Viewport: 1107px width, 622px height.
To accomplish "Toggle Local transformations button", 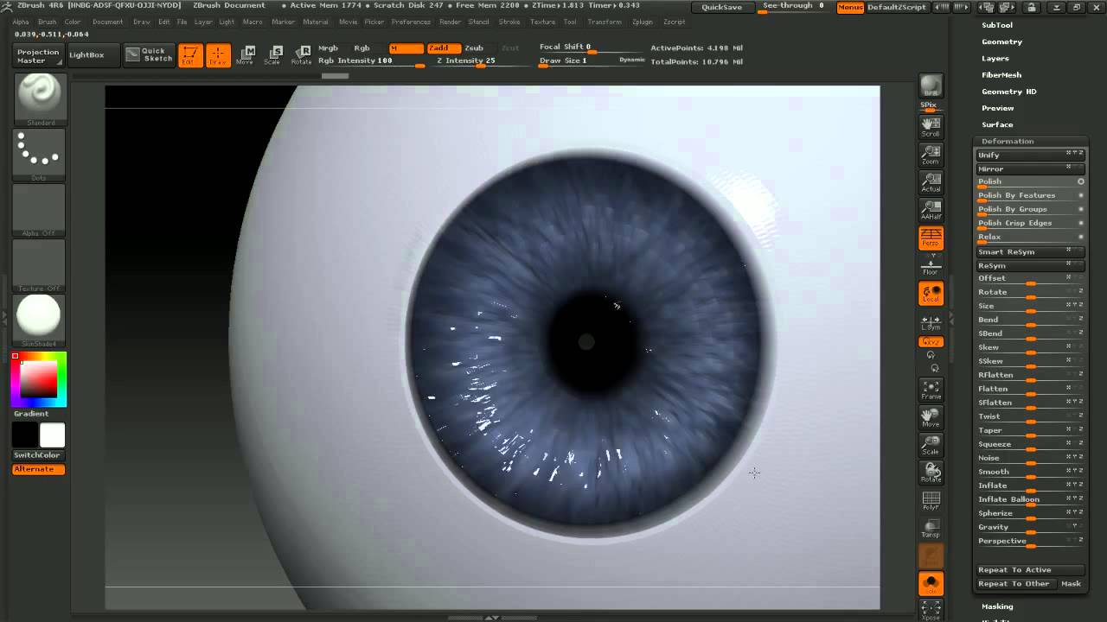I will [931, 294].
